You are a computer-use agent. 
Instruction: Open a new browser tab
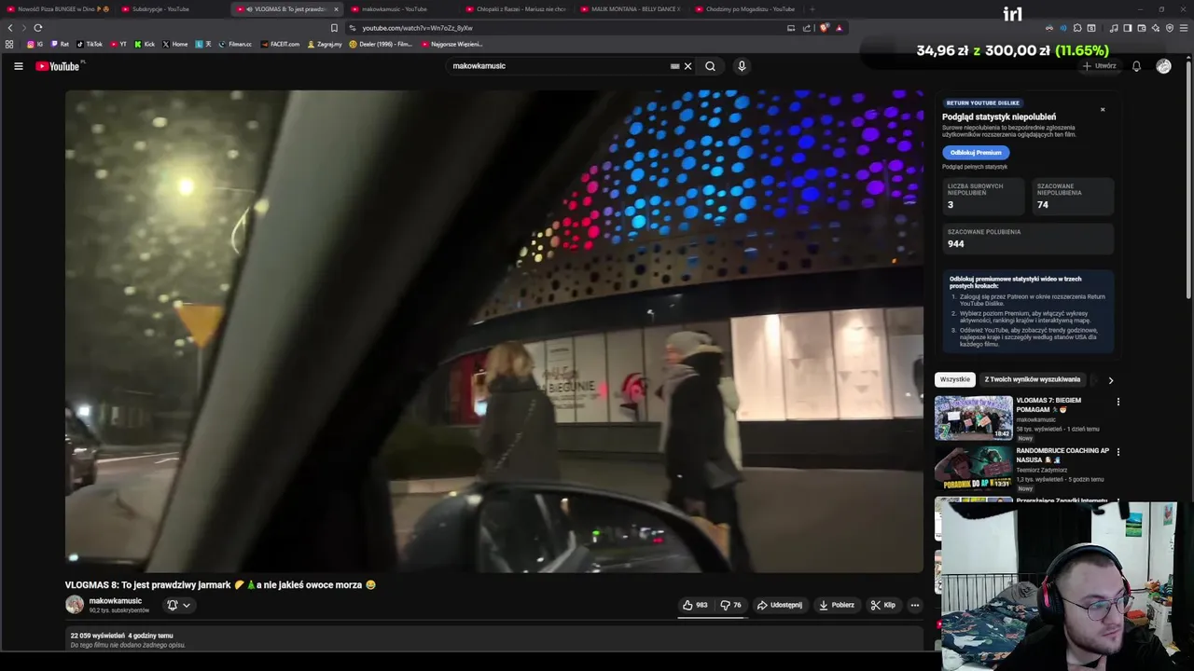click(x=812, y=9)
